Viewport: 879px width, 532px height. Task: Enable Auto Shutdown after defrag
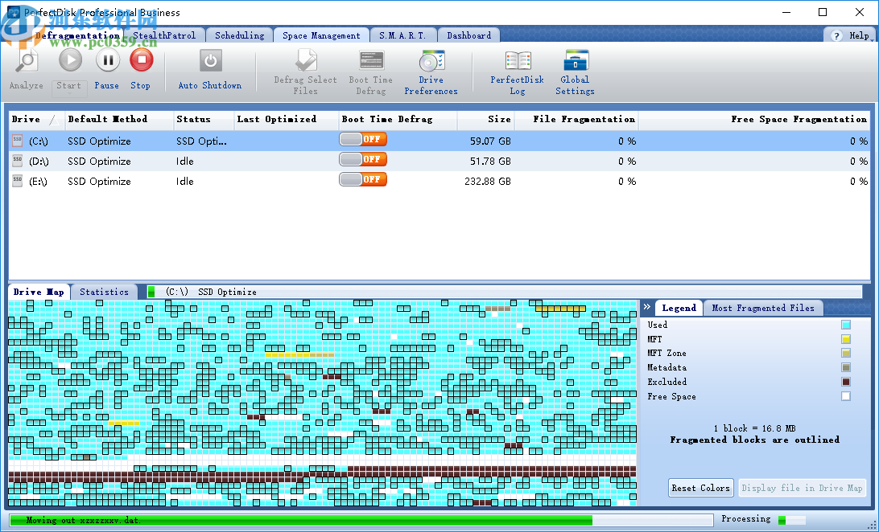(x=208, y=68)
